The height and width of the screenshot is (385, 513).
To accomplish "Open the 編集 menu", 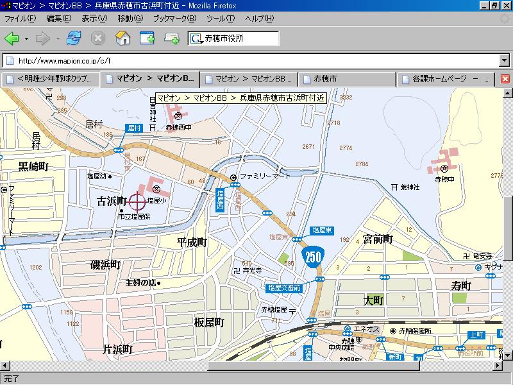I will [59, 19].
